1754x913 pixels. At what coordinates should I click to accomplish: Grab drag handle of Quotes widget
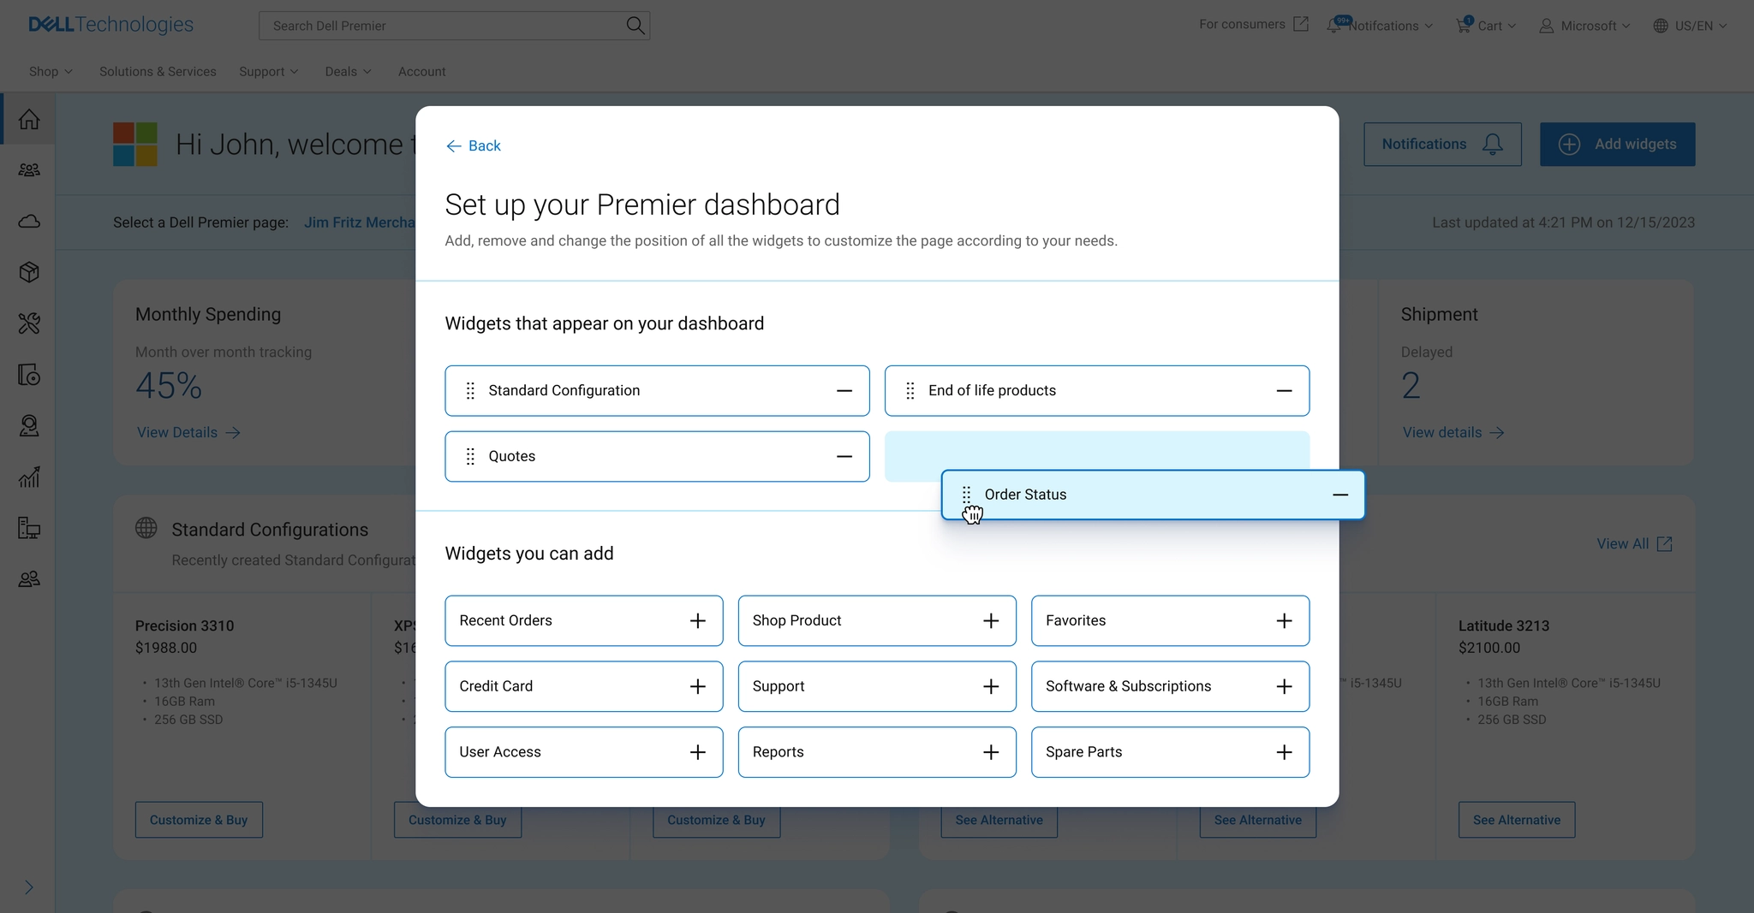470,457
